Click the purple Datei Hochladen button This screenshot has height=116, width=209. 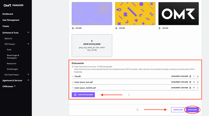83,95
